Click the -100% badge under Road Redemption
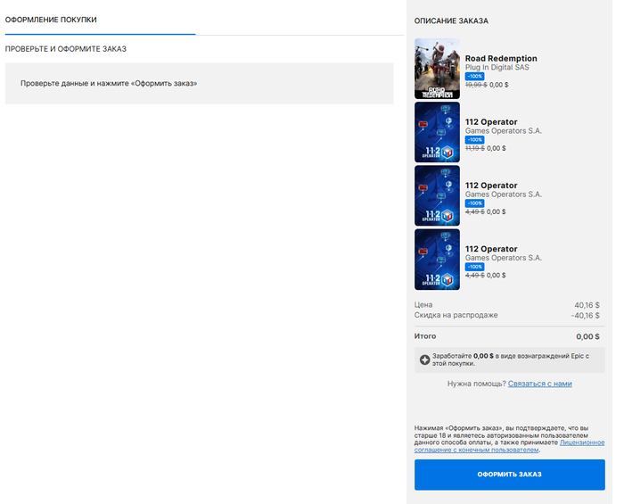Image resolution: width=624 pixels, height=504 pixels. [474, 76]
